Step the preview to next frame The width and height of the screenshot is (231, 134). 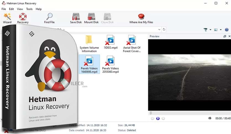[x=163, y=118]
